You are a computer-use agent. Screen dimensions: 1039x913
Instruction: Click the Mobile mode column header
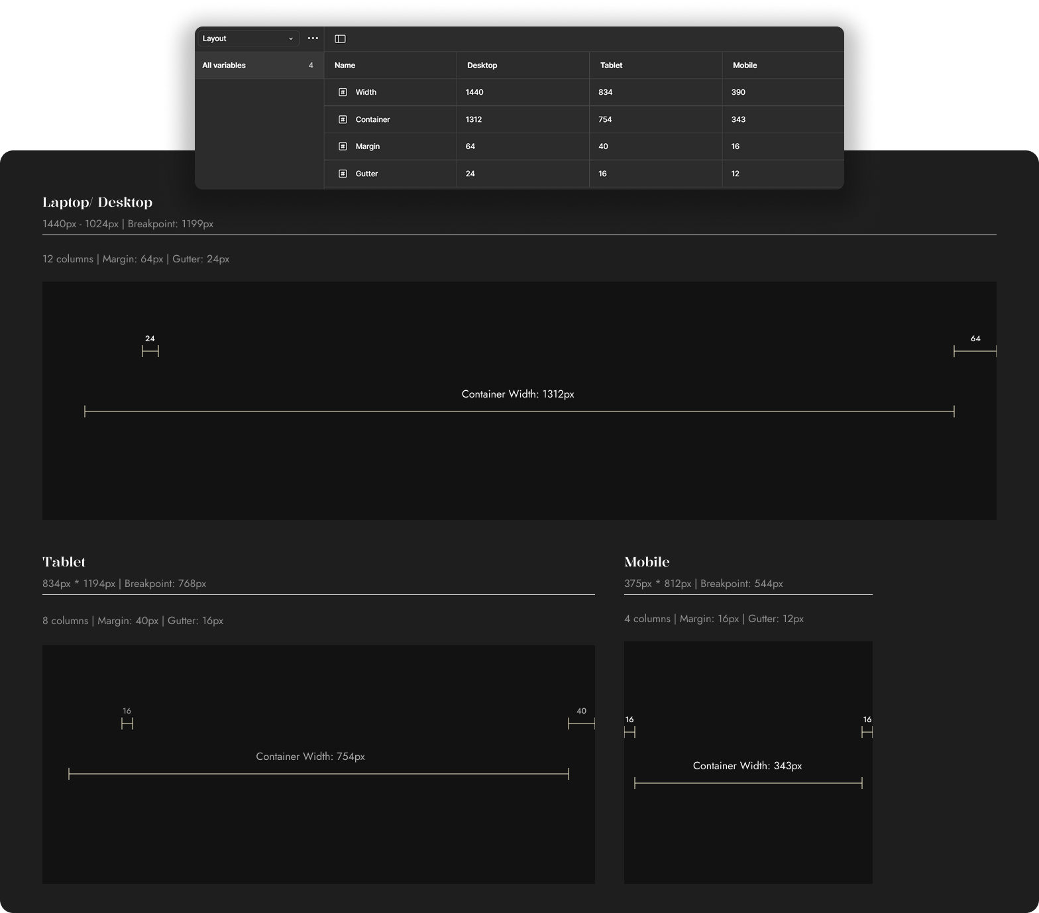click(x=745, y=66)
